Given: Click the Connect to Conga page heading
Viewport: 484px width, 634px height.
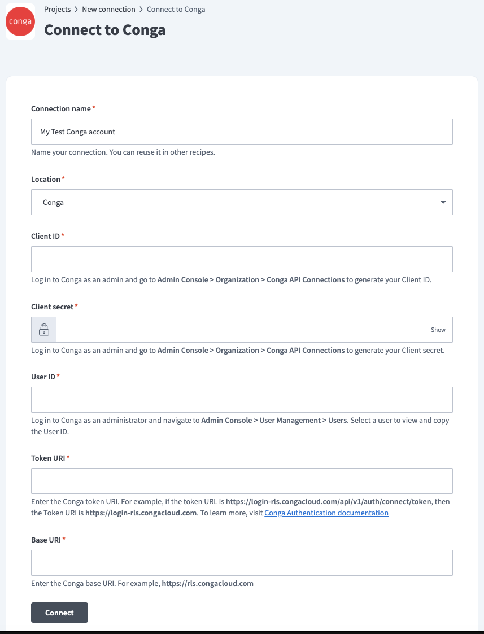Looking at the screenshot, I should click(104, 29).
